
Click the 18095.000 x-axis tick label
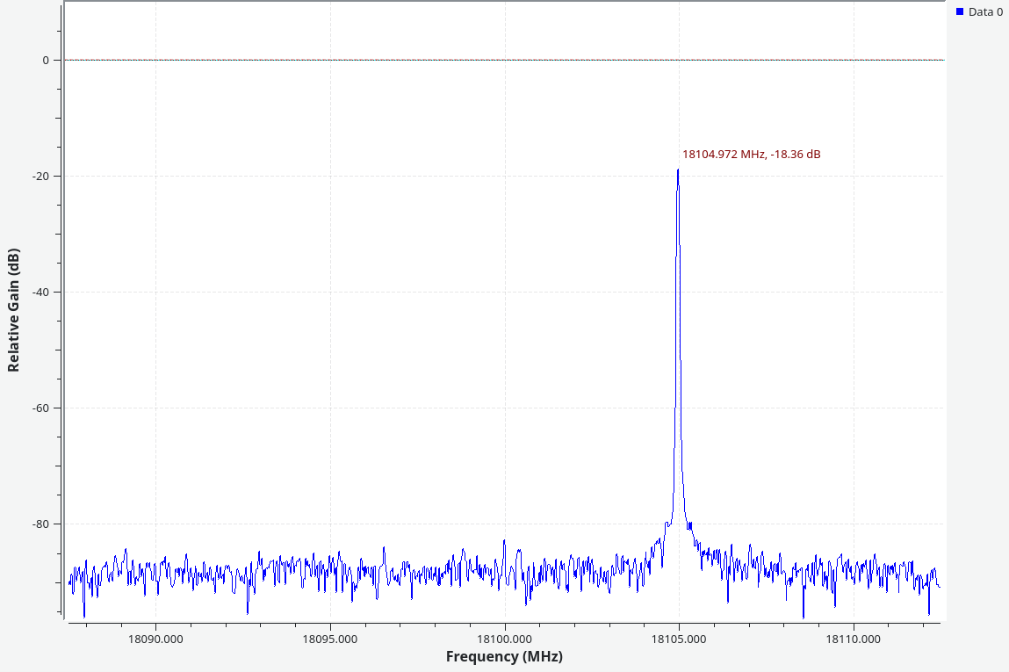[x=330, y=639]
